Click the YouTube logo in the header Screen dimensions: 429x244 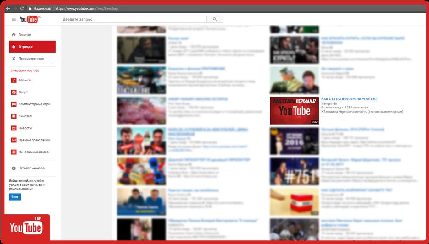(x=29, y=19)
